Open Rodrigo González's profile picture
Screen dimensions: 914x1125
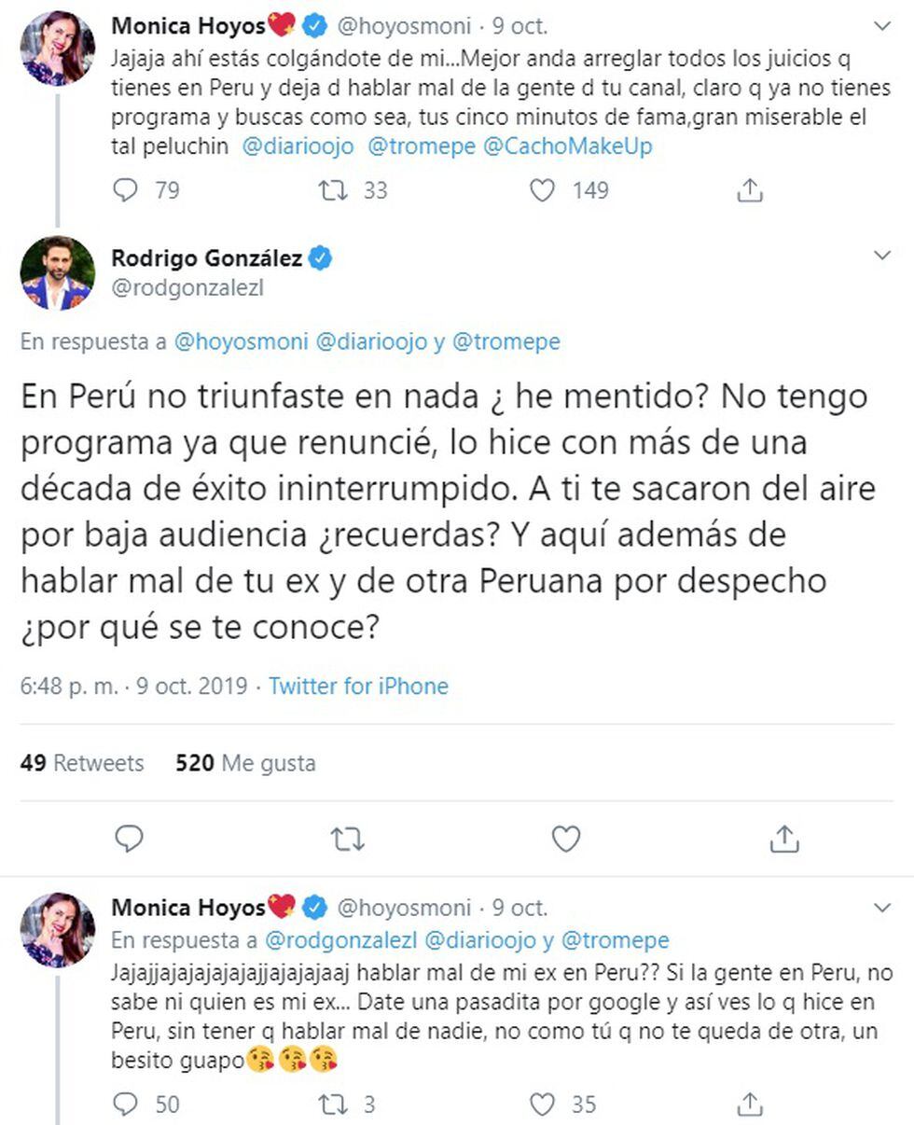[x=58, y=273]
